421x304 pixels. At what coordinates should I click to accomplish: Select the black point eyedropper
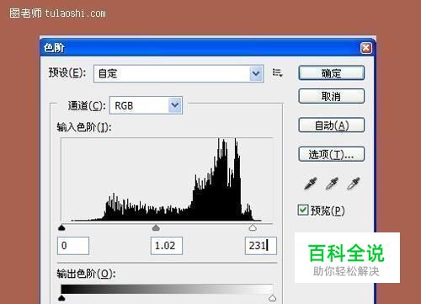coord(311,184)
